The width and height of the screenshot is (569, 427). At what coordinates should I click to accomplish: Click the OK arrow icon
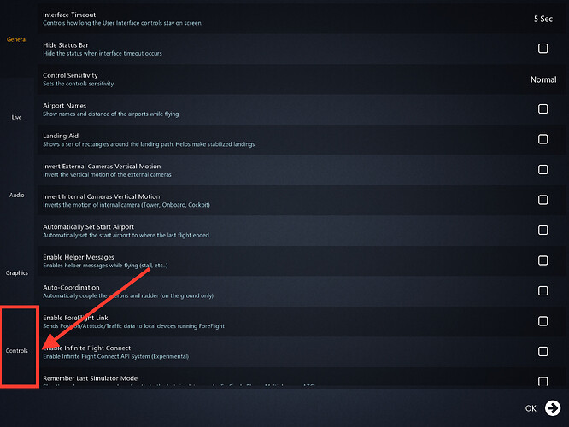click(x=552, y=408)
